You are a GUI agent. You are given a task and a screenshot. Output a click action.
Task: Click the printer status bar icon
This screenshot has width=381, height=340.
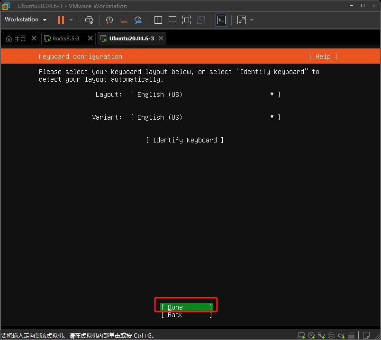pos(331,336)
